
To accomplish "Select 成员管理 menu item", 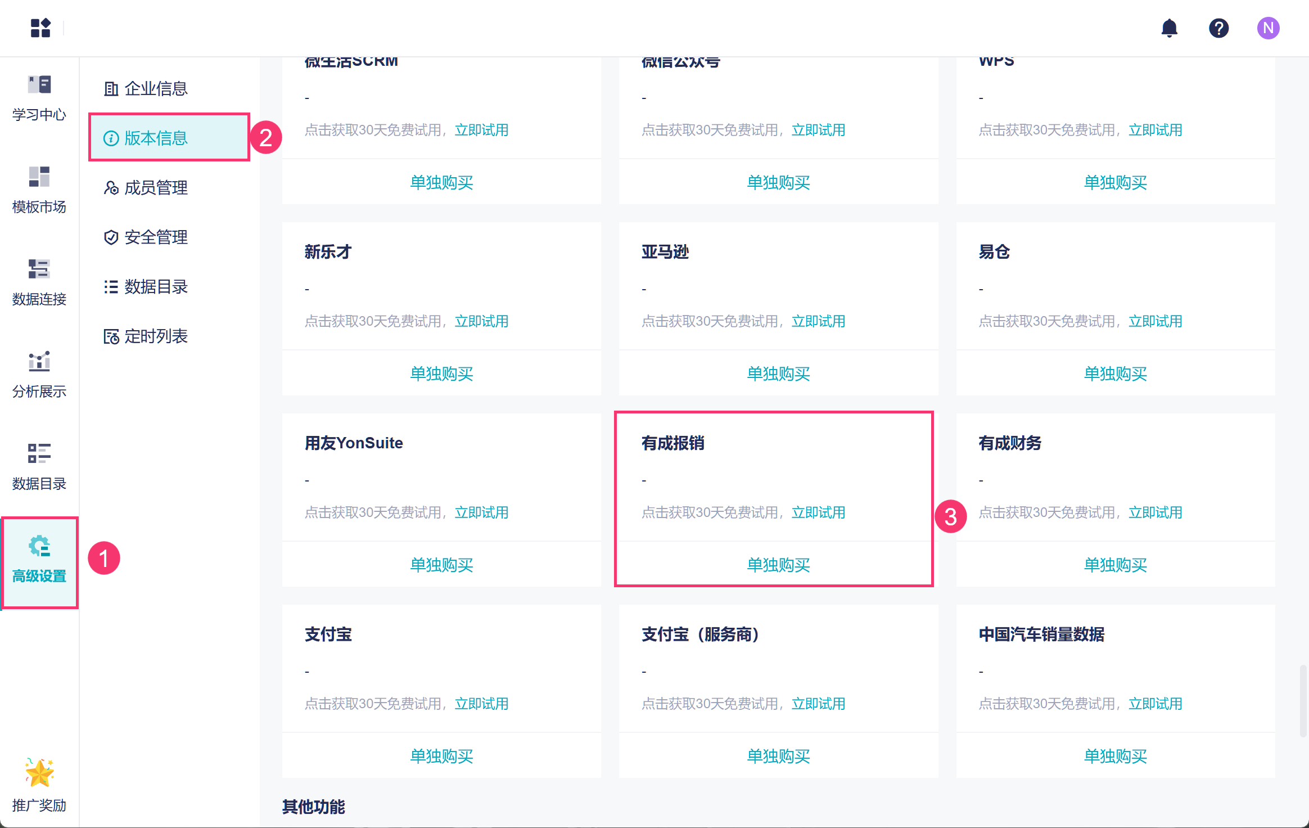I will 156,187.
